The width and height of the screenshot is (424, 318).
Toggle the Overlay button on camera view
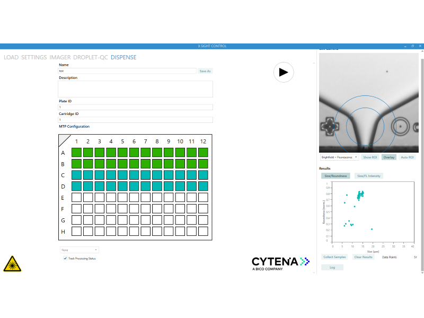click(389, 157)
